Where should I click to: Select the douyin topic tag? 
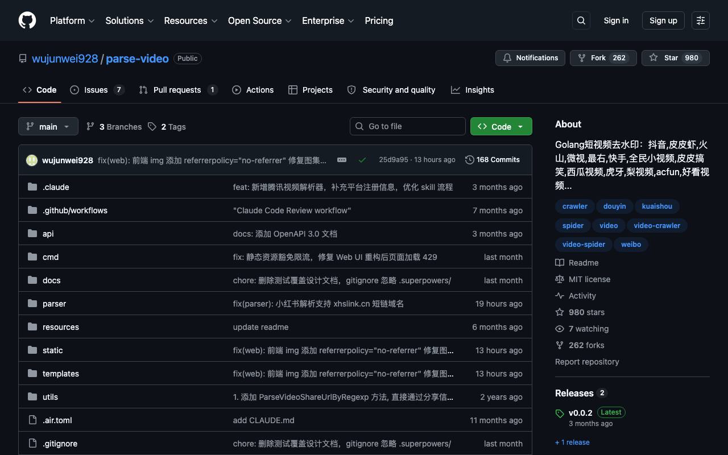click(x=615, y=206)
